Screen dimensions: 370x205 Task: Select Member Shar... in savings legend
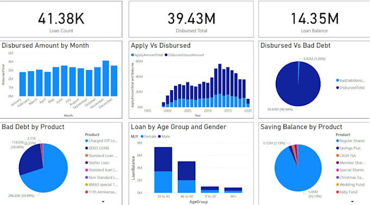(350, 163)
